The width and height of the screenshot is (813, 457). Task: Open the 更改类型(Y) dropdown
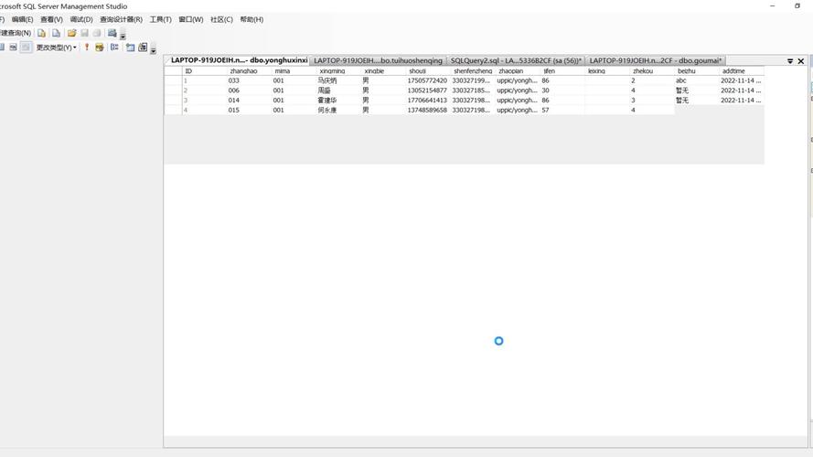(56, 48)
